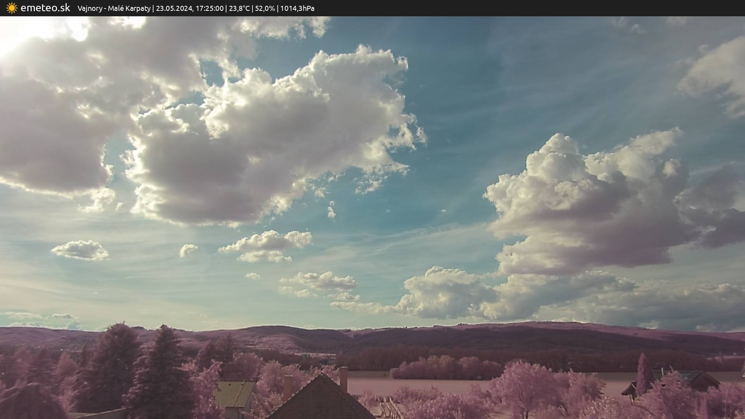Screen dimensions: 745x419
Task: Click the Vajnory - Malé Karpaty location label
Action: tap(114, 9)
